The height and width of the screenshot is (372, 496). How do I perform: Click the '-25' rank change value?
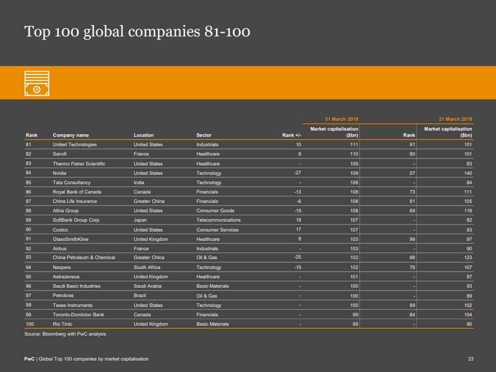tap(298, 257)
